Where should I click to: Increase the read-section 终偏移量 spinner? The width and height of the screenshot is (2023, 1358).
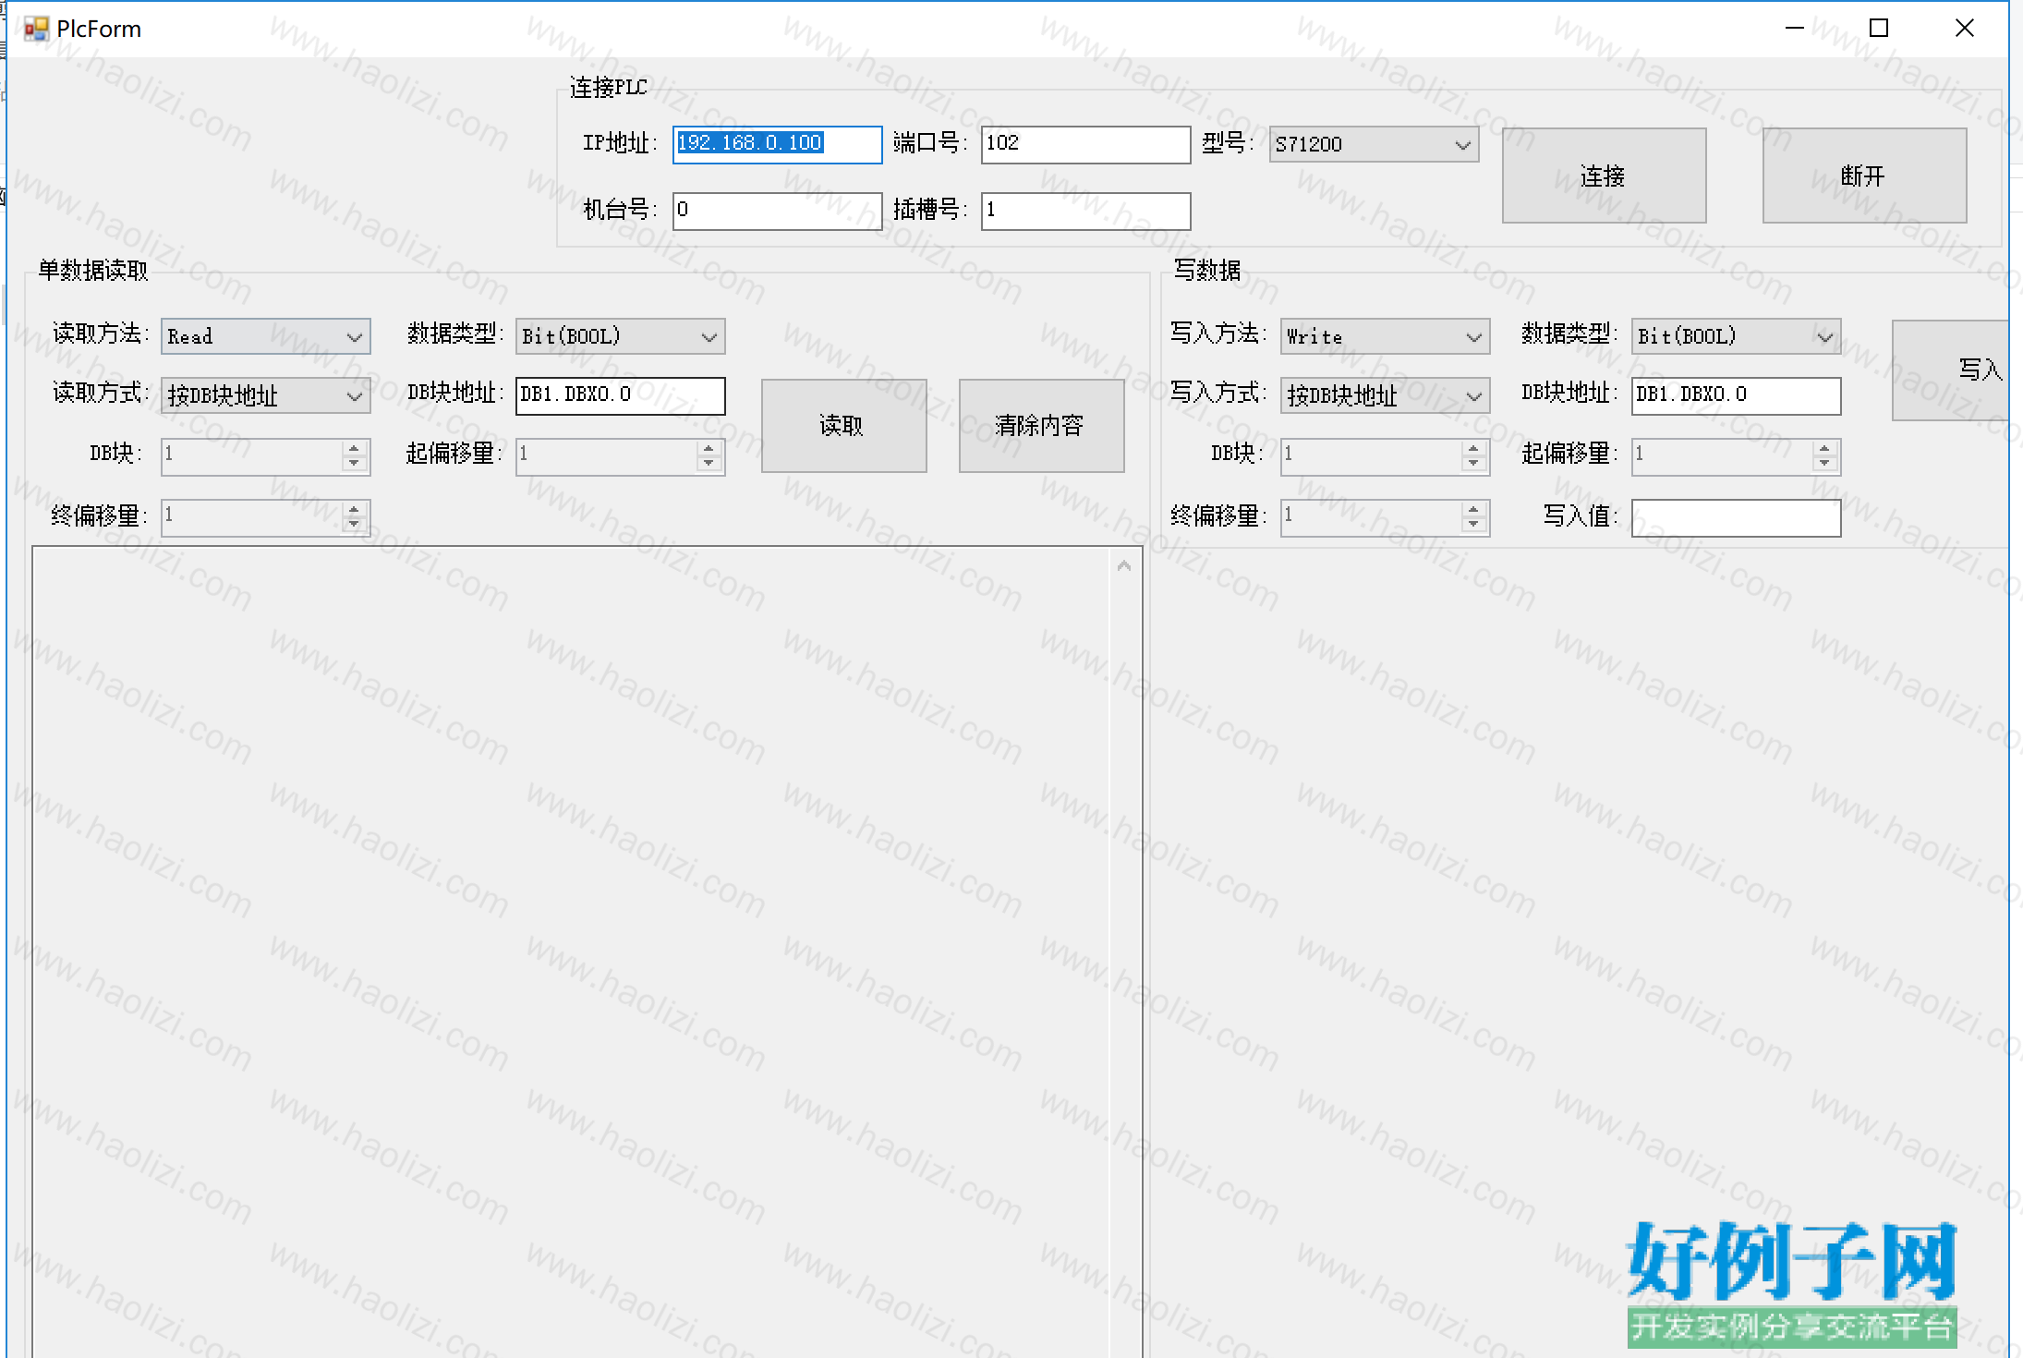tap(354, 509)
